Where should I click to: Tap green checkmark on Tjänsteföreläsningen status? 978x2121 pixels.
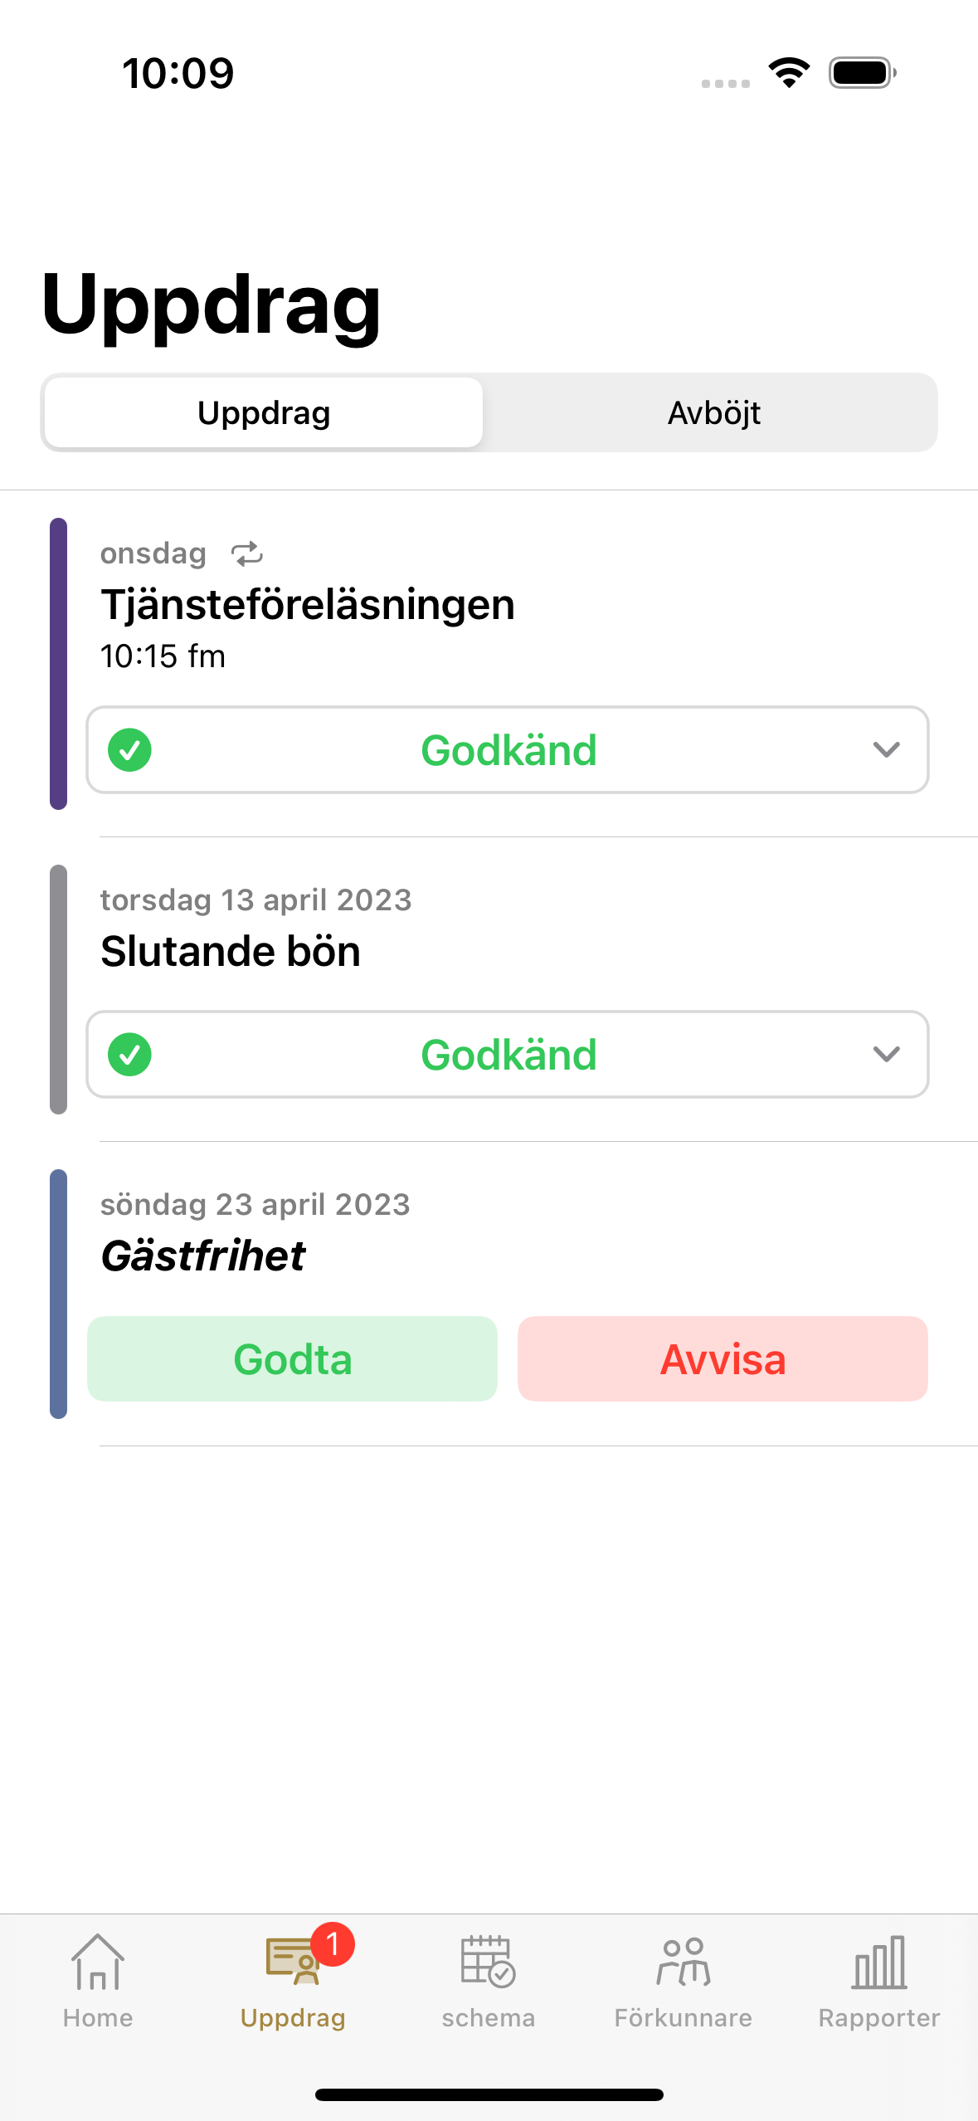[130, 750]
